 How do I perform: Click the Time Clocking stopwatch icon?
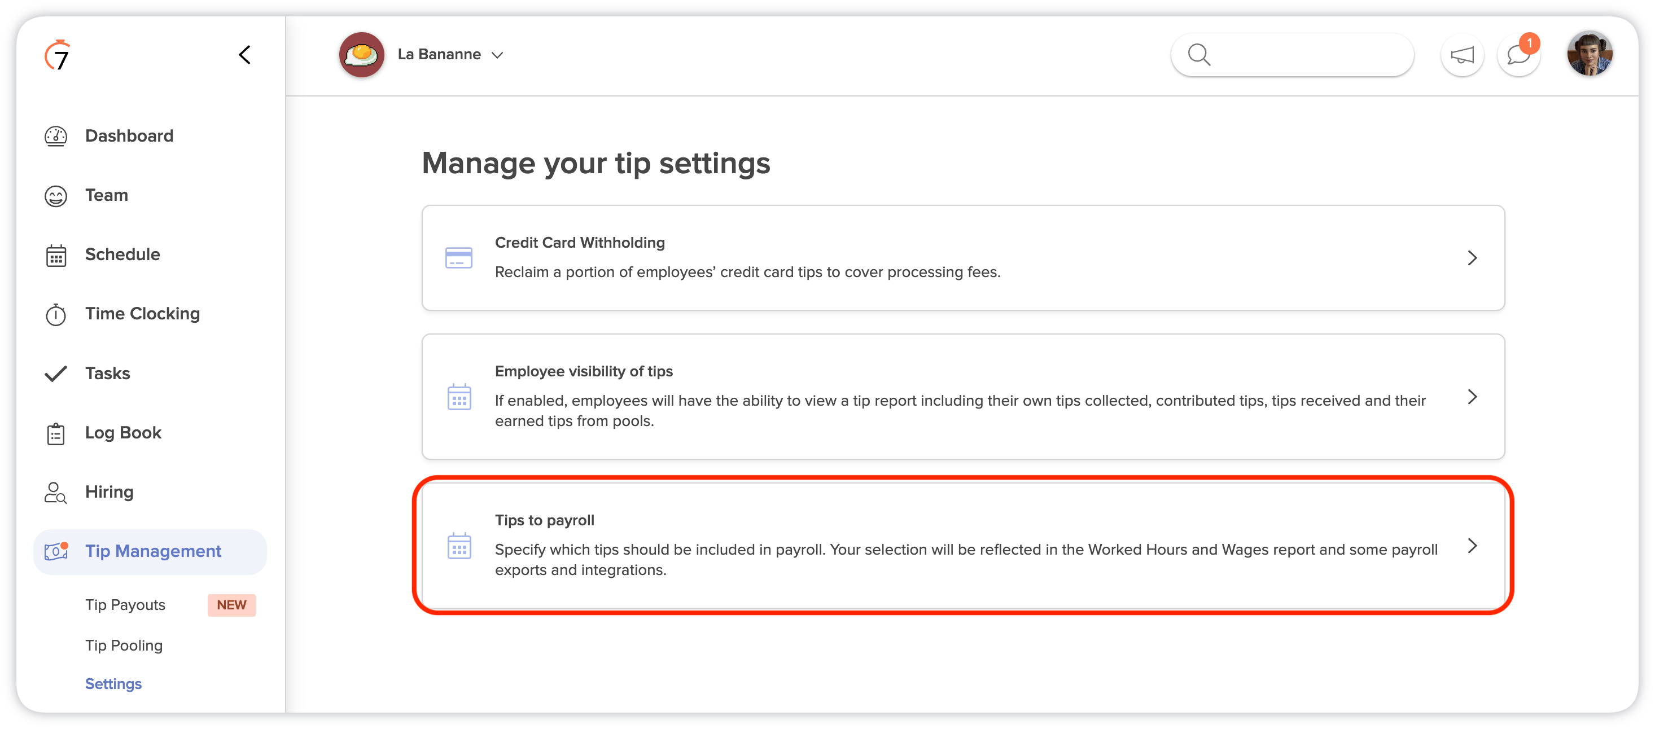[56, 314]
